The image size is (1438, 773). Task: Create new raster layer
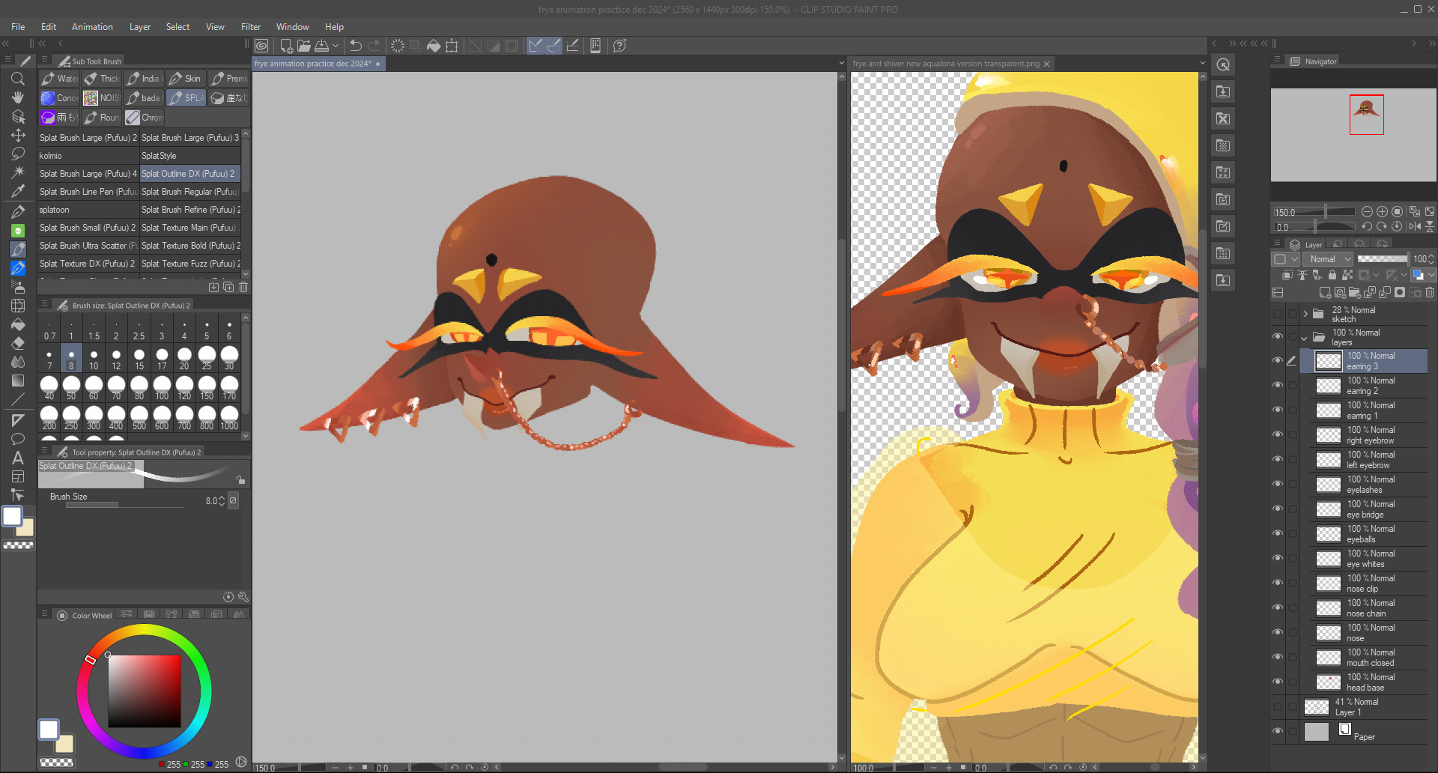[x=1325, y=293]
